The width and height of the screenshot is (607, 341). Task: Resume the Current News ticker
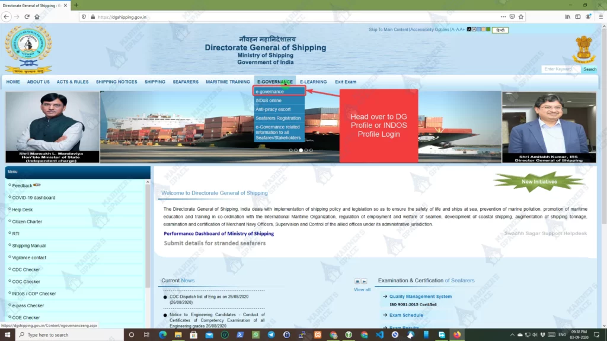click(364, 281)
